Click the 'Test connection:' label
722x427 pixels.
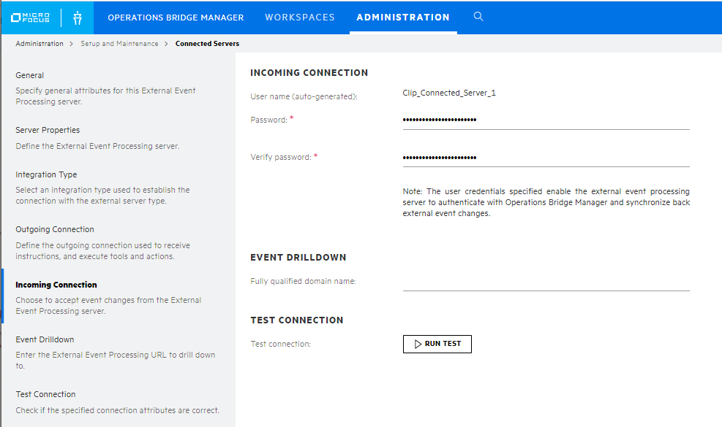(280, 344)
